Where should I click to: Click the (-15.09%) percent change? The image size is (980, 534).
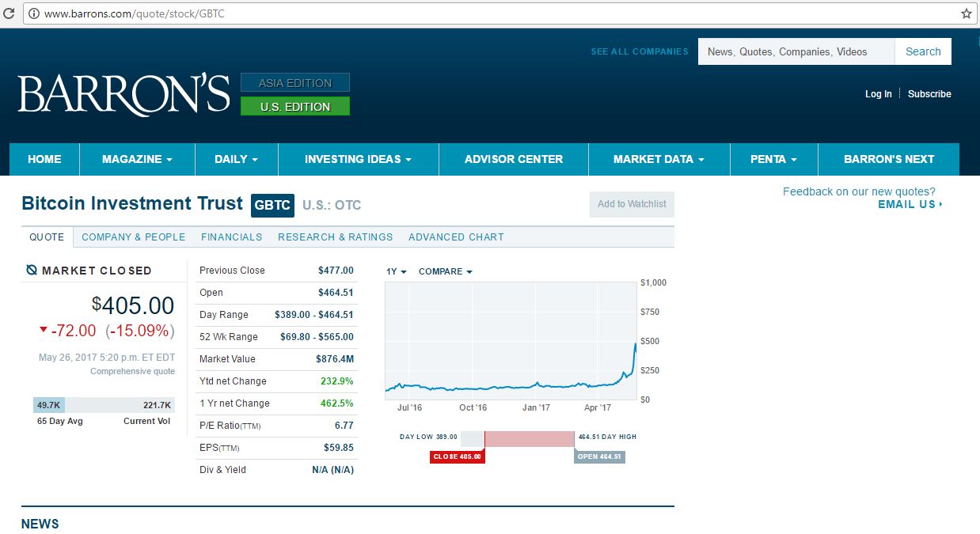pyautogui.click(x=140, y=331)
